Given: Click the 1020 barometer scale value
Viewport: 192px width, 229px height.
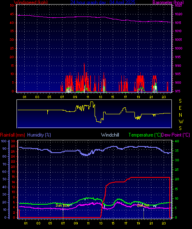Looking at the screenshot, I should pos(178,14).
